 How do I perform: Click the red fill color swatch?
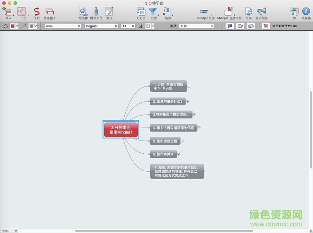pos(13,26)
